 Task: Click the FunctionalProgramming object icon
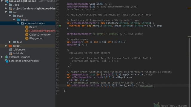point(27,31)
